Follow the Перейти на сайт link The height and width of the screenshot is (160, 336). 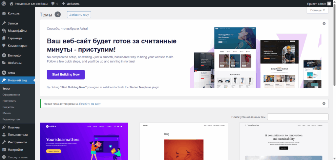click(90, 104)
